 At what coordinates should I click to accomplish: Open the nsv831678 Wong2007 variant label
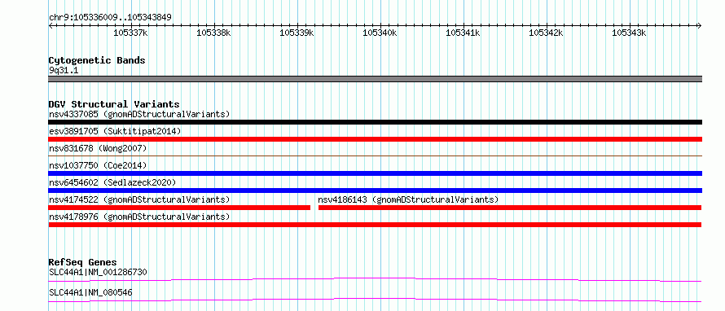point(98,148)
